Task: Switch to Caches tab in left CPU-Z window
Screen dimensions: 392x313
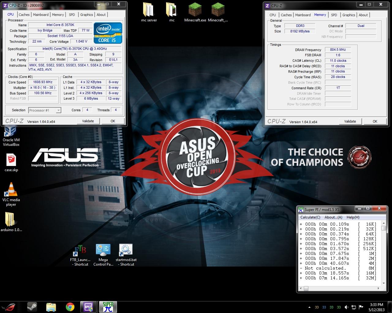Action: pos(24,15)
